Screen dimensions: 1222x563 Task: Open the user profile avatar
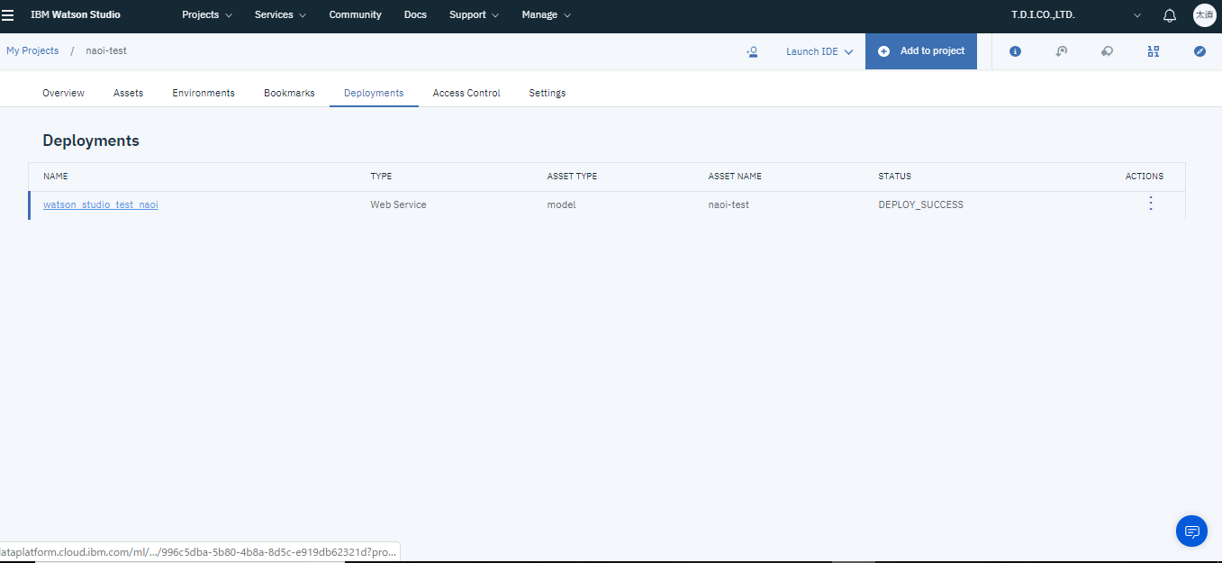[x=1204, y=15]
